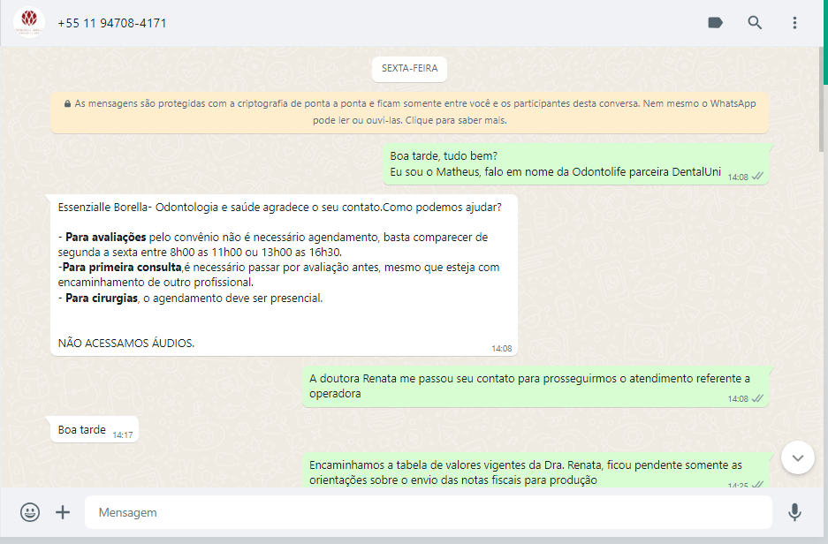Click the 'Essenzialle Borella- Odontologia' greeting line
Viewport: 828px width, 544px height.
[x=280, y=208]
